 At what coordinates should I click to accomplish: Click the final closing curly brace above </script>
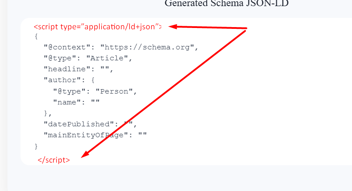36,146
